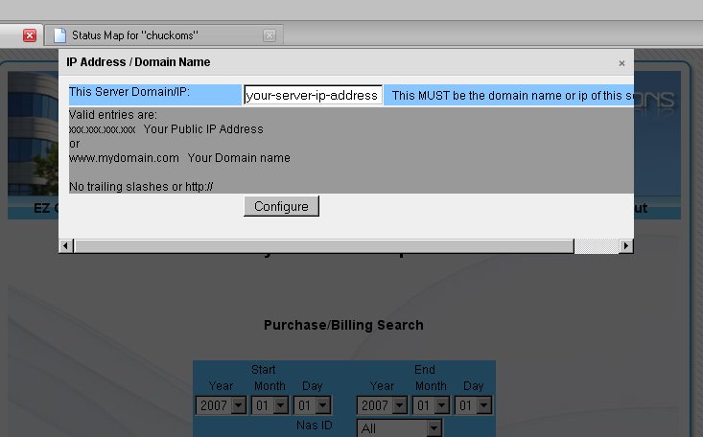Click the right arrow of the horizontal scrollbar

625,246
